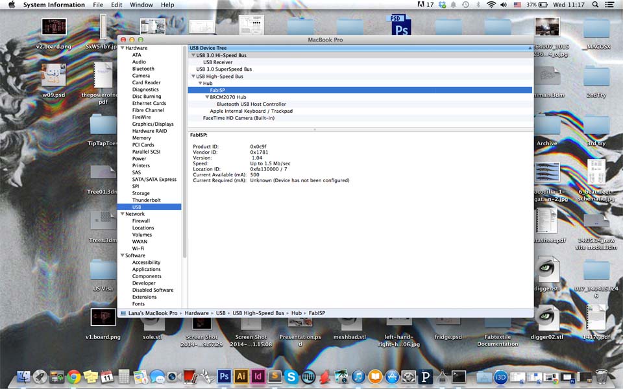Open iTunes music note in Dock

coord(358,376)
